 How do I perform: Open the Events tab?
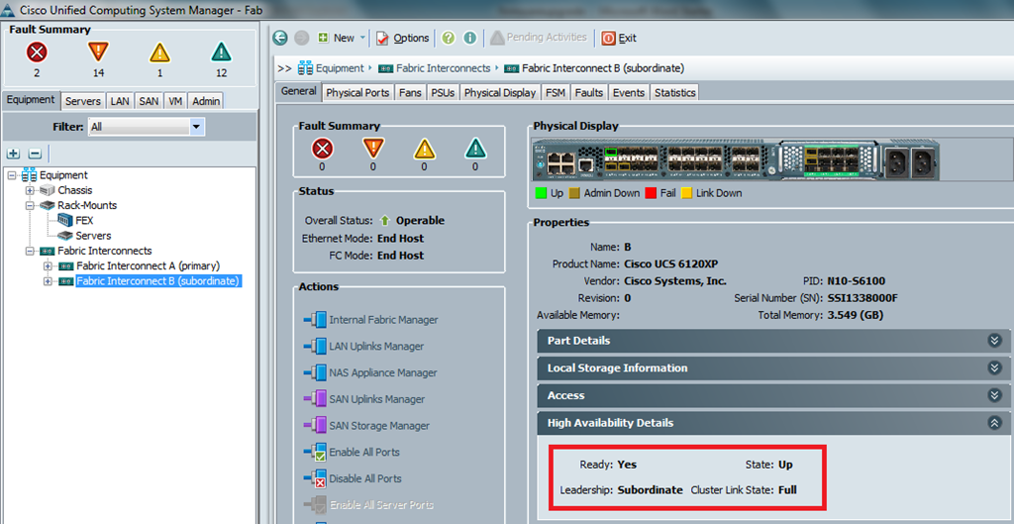point(629,92)
